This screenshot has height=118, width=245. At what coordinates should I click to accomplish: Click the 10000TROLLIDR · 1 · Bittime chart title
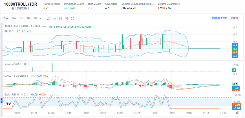(25, 26)
